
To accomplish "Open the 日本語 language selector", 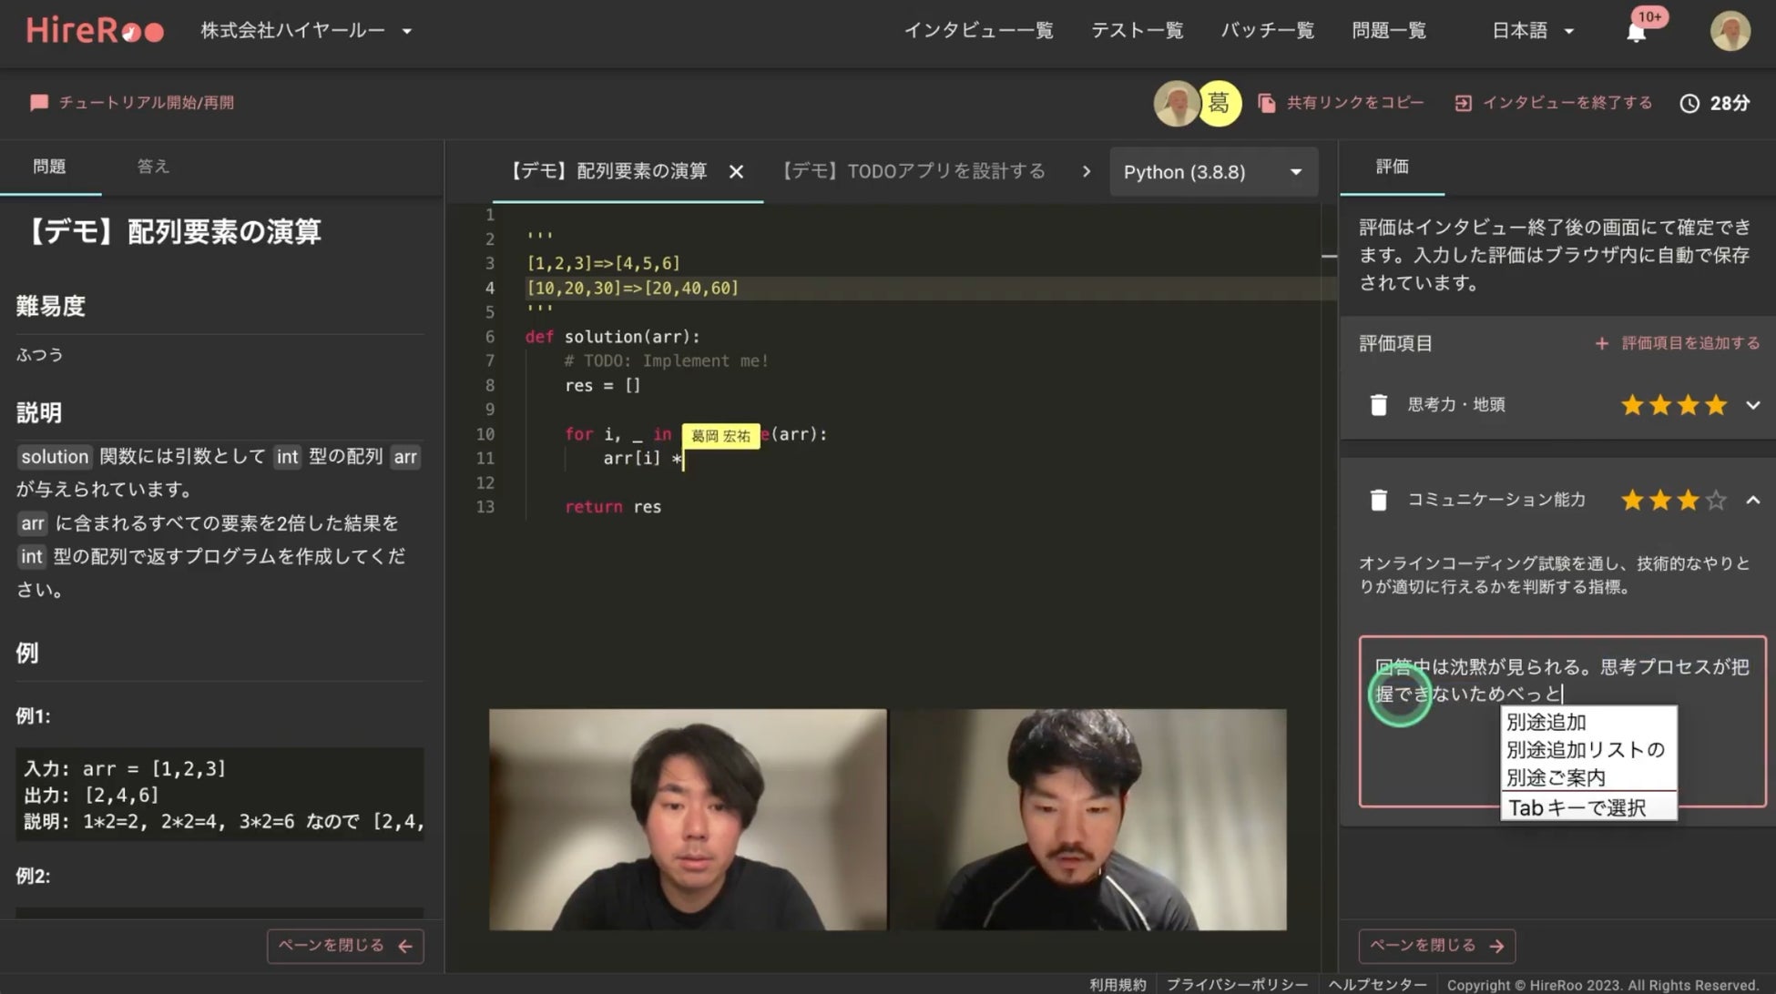I will (x=1532, y=31).
